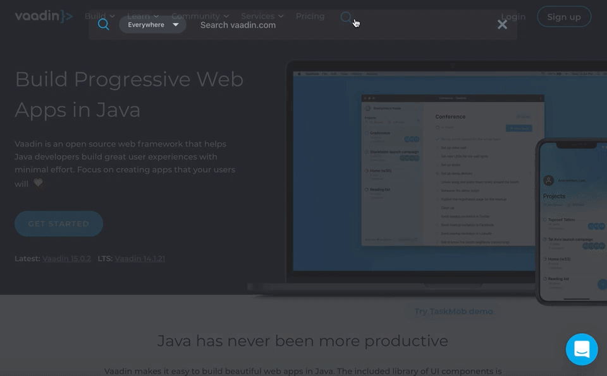Click the GET STARTED button
This screenshot has height=376, width=607.
click(59, 224)
